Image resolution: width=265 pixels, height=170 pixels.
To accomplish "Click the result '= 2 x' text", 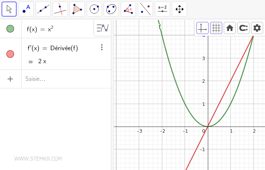I will point(37,61).
